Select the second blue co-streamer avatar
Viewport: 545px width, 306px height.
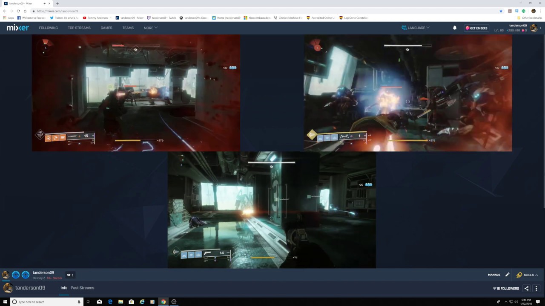[x=16, y=275]
